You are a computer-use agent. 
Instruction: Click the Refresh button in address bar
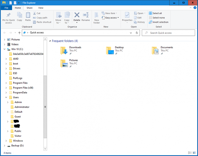point(137,33)
